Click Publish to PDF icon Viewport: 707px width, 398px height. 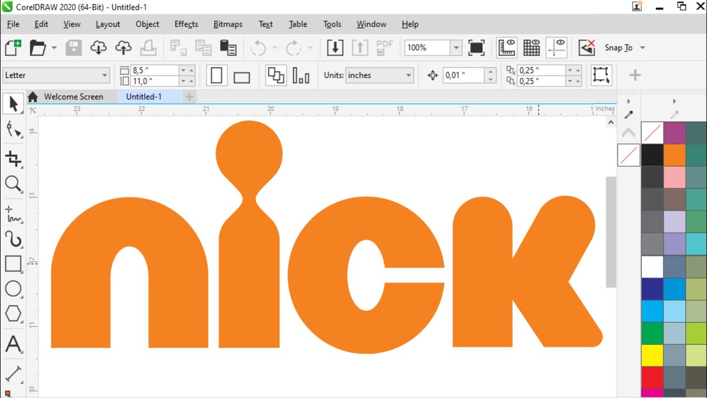(x=384, y=48)
